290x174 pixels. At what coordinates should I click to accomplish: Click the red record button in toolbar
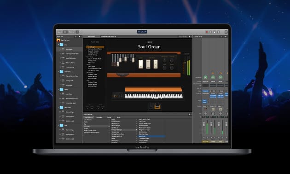(x=207, y=32)
